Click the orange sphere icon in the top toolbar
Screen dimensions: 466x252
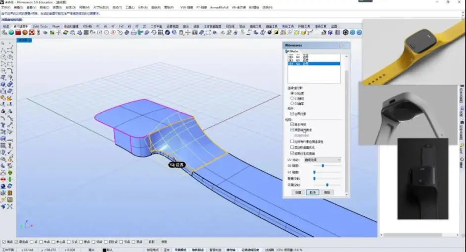[25, 33]
